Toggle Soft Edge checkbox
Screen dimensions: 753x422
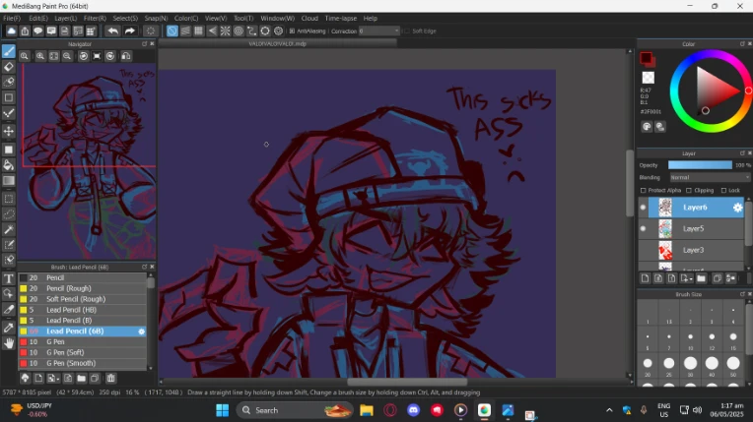[407, 31]
